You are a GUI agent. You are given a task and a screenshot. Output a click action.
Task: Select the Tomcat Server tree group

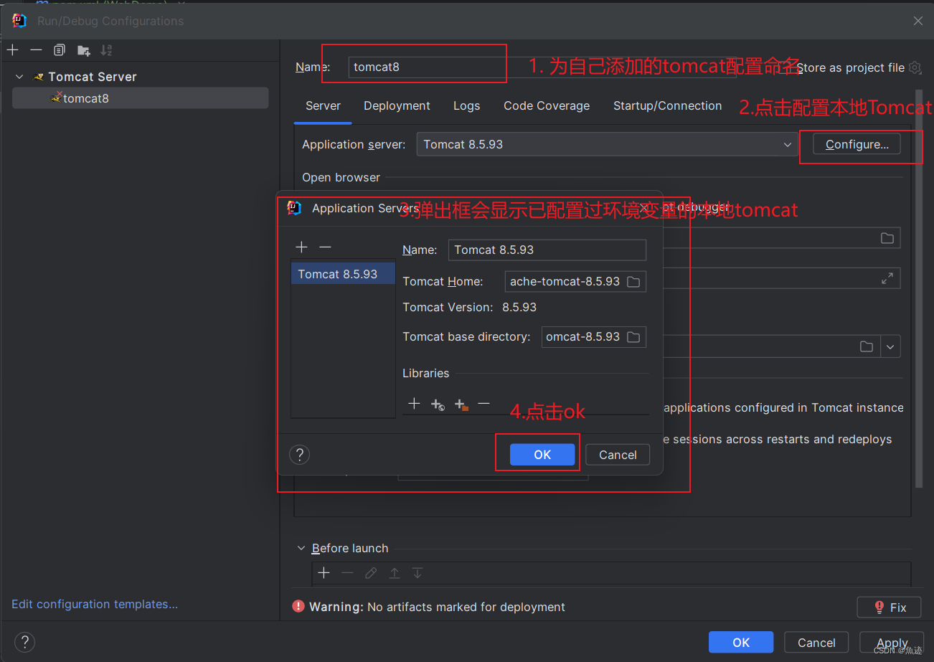pyautogui.click(x=92, y=77)
